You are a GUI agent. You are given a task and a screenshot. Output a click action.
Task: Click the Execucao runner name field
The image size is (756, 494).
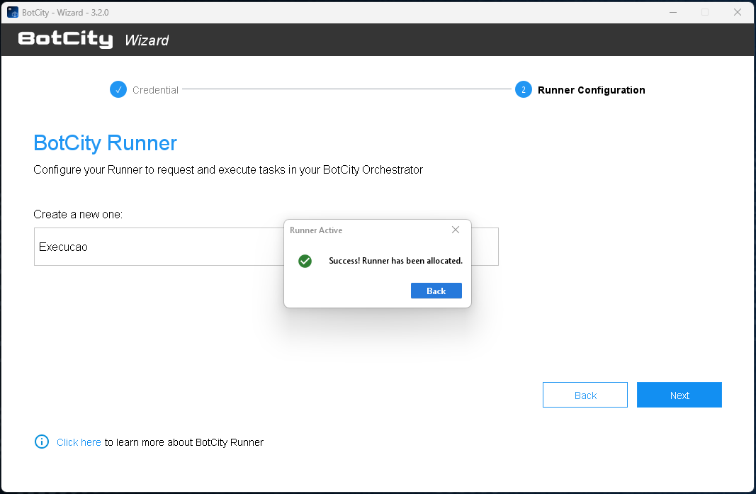click(266, 247)
